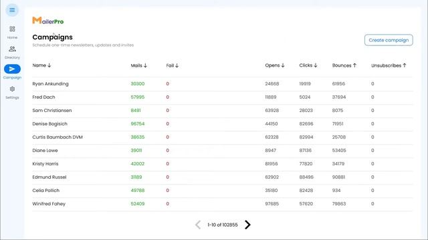428x240 pixels.
Task: Click bounces value 90881
Action: point(338,177)
